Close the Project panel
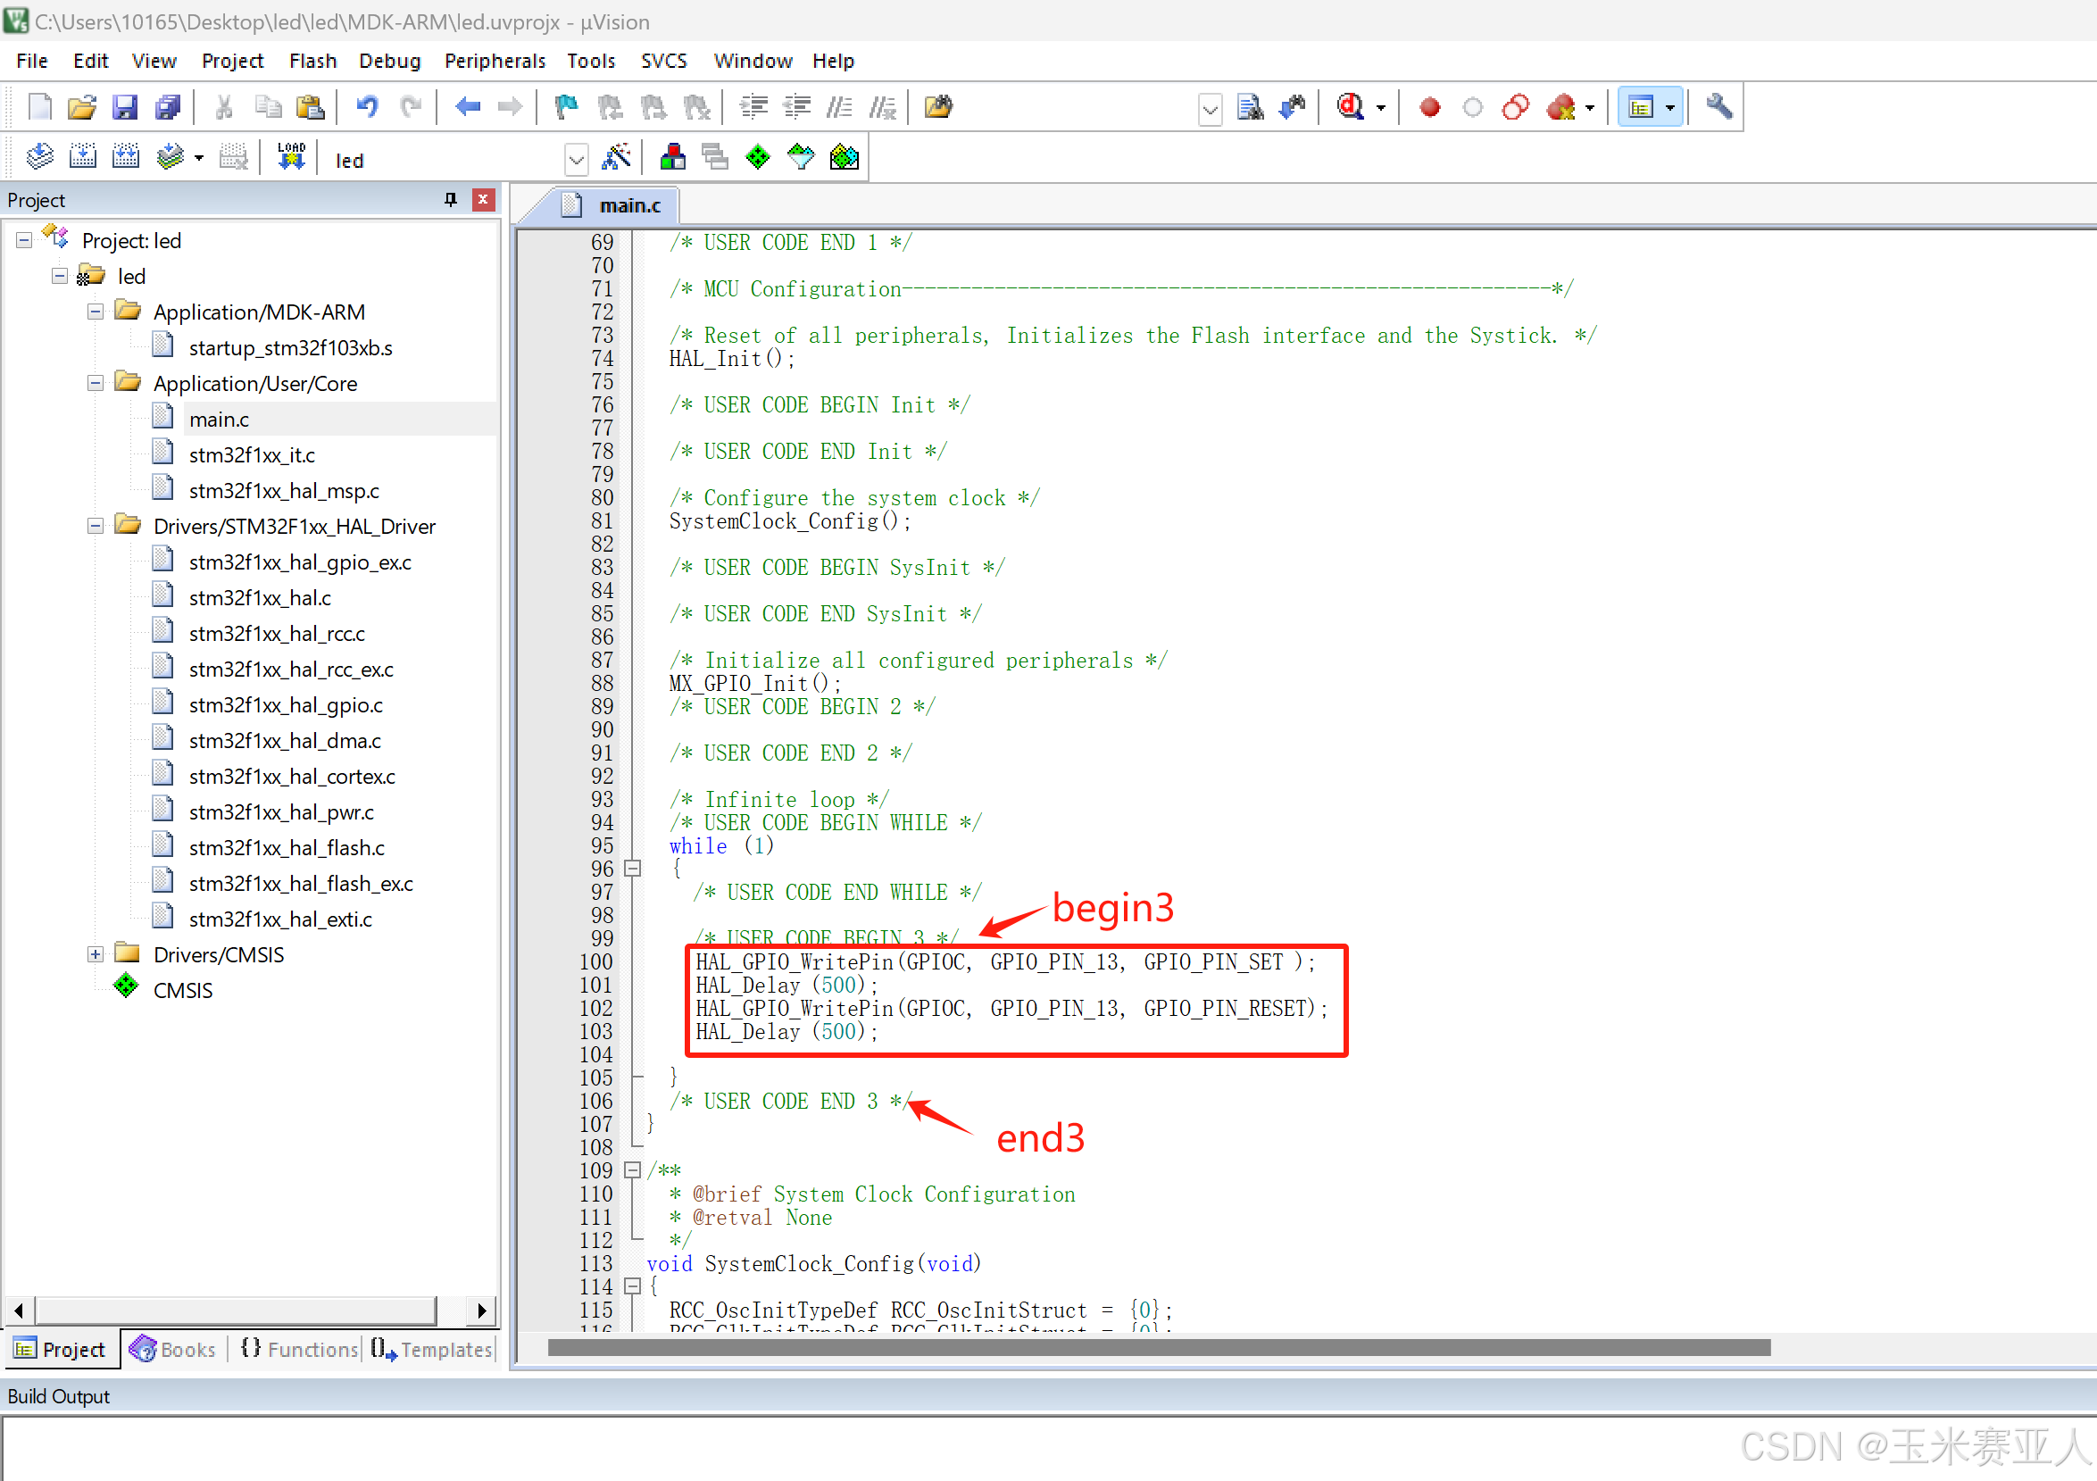The height and width of the screenshot is (1481, 2097). click(x=483, y=200)
